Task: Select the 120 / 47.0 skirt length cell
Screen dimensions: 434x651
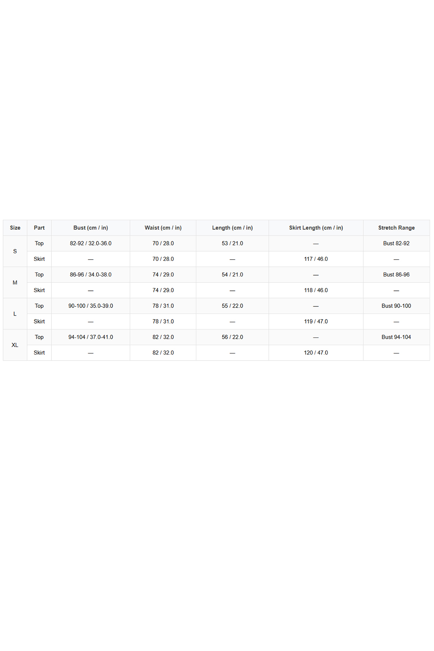Action: pos(316,353)
